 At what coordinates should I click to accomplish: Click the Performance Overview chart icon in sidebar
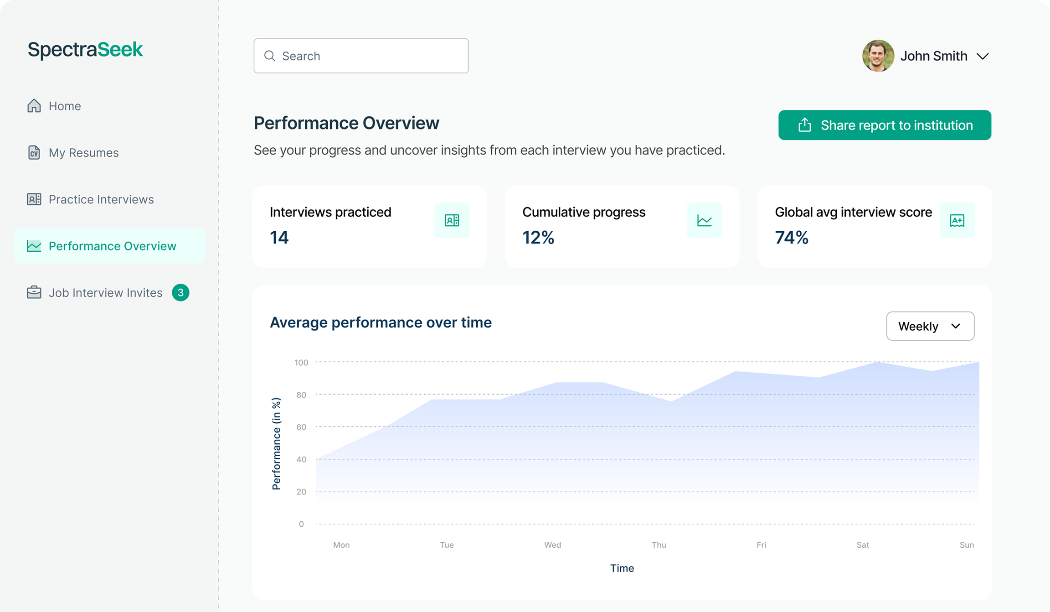pyautogui.click(x=34, y=246)
